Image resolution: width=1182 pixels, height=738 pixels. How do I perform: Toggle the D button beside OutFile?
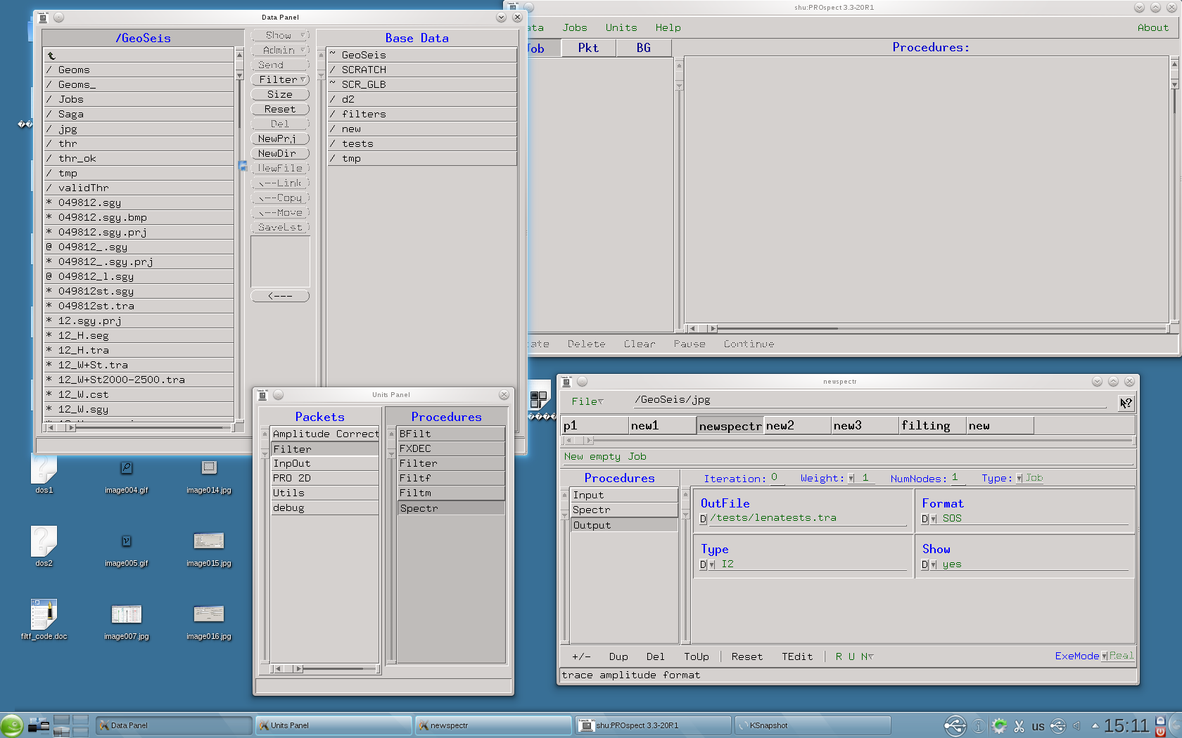click(x=703, y=519)
